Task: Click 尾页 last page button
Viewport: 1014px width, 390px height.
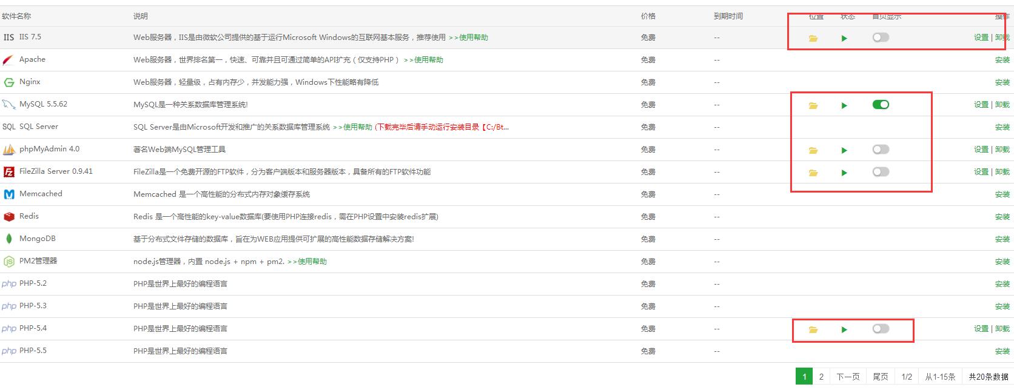Action: (x=881, y=377)
